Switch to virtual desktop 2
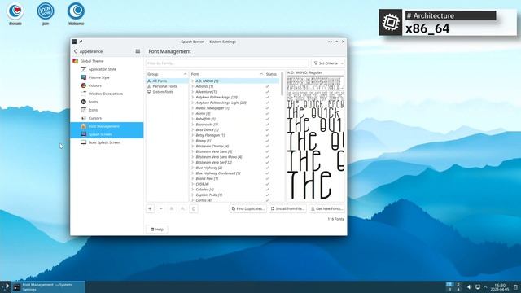This screenshot has width=521, height=293. pos(458,284)
